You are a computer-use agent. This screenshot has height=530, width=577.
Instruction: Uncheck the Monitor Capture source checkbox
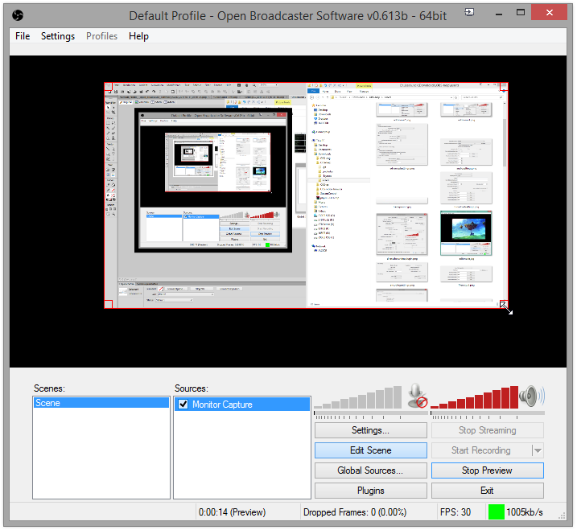tap(183, 405)
